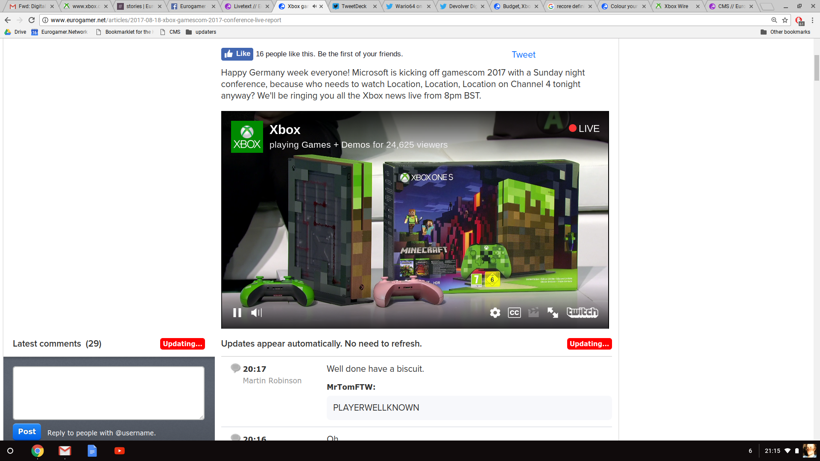Enter fullscreen mode on the video
The image size is (820, 461).
coord(553,313)
